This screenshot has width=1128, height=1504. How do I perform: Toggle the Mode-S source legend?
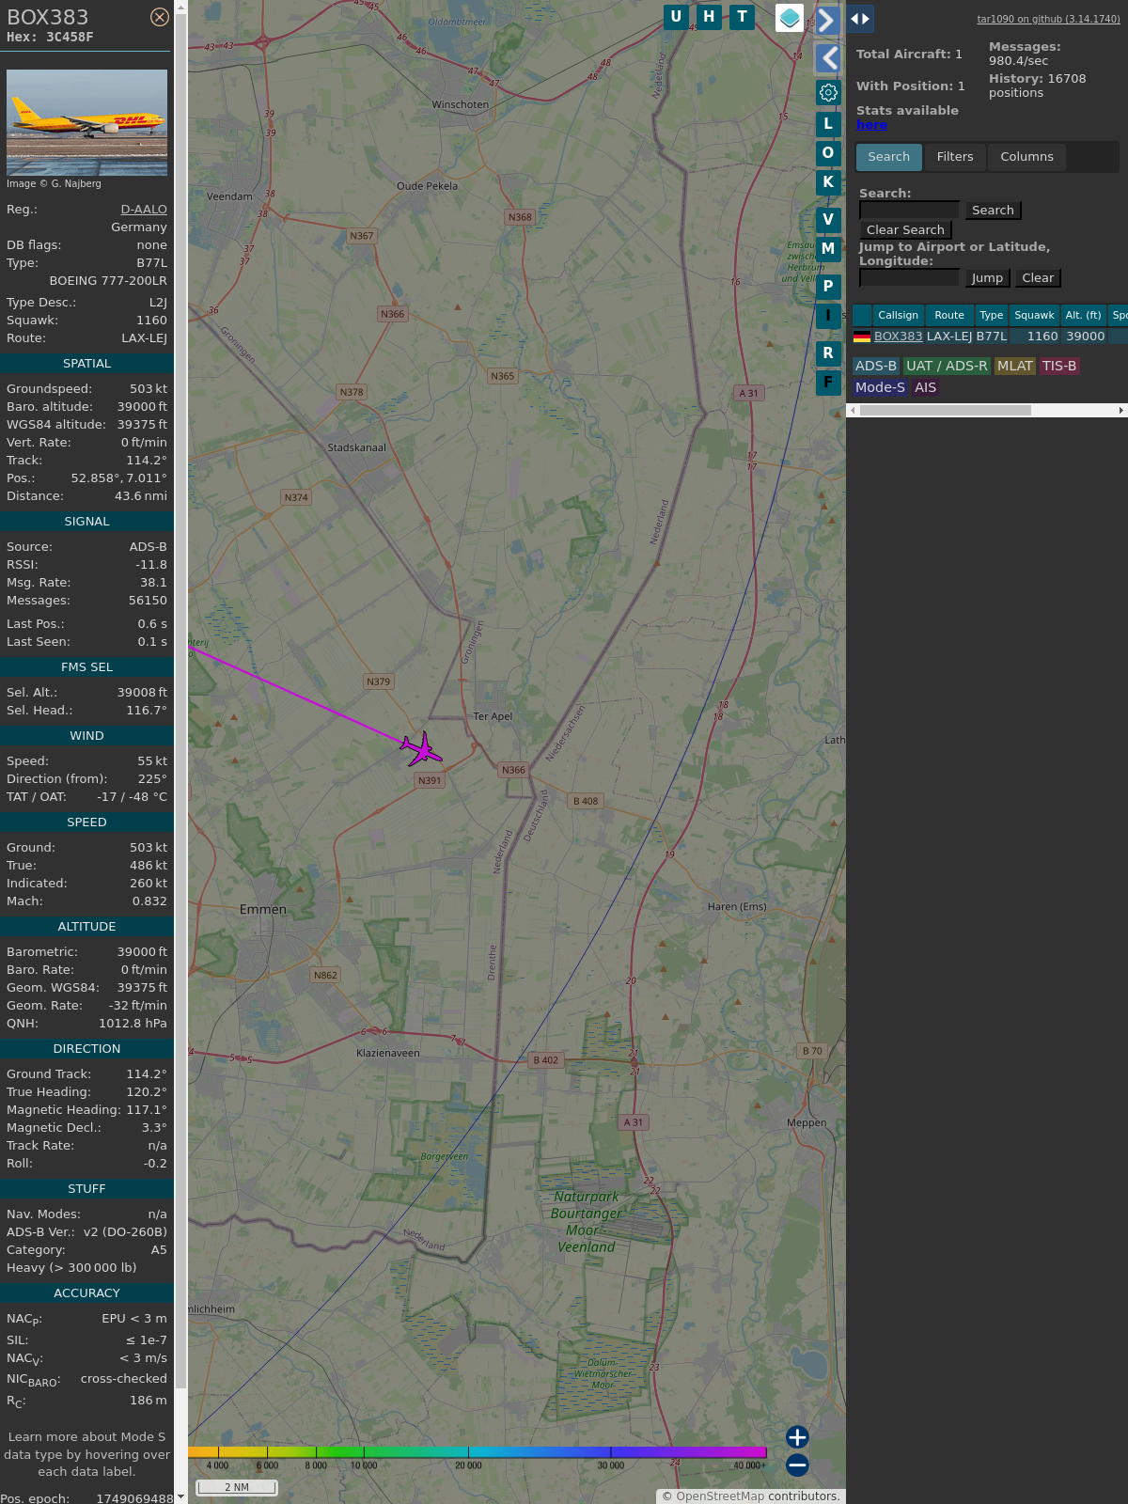click(x=880, y=387)
